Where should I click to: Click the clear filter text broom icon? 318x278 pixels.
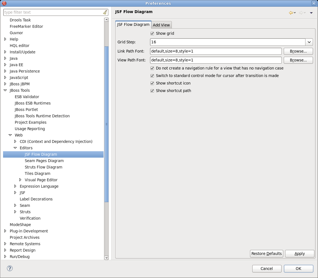click(x=105, y=12)
